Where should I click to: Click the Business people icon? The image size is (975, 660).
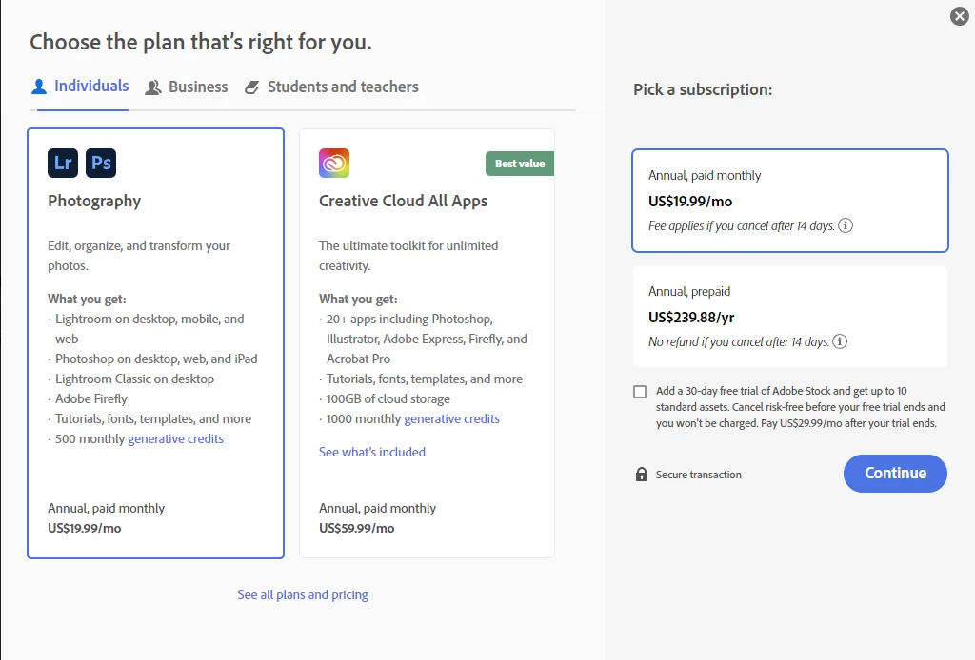pos(153,87)
